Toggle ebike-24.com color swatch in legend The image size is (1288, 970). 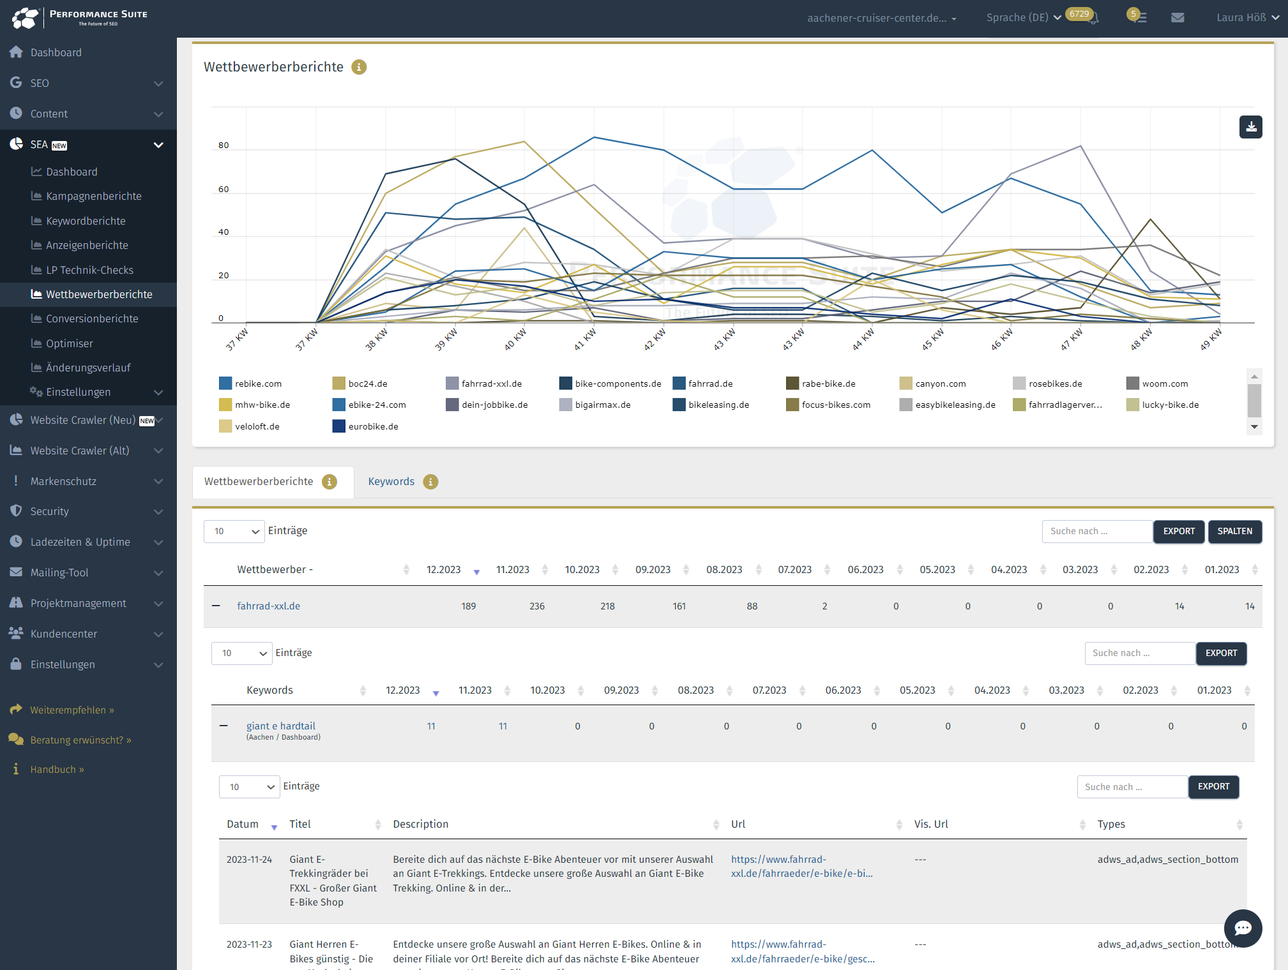[338, 405]
